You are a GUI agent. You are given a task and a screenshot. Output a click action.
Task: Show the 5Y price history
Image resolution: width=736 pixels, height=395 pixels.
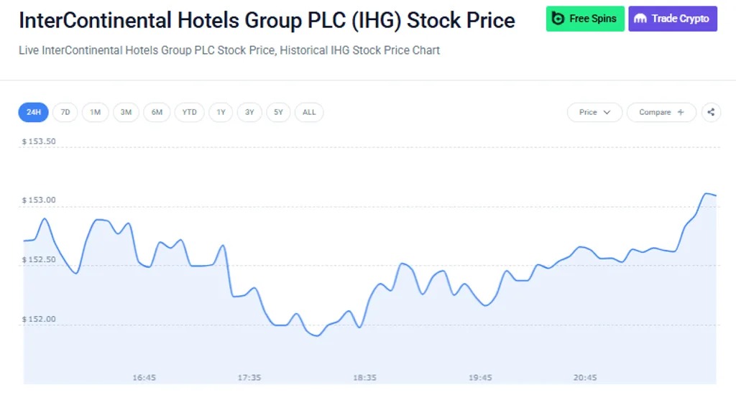click(x=278, y=112)
